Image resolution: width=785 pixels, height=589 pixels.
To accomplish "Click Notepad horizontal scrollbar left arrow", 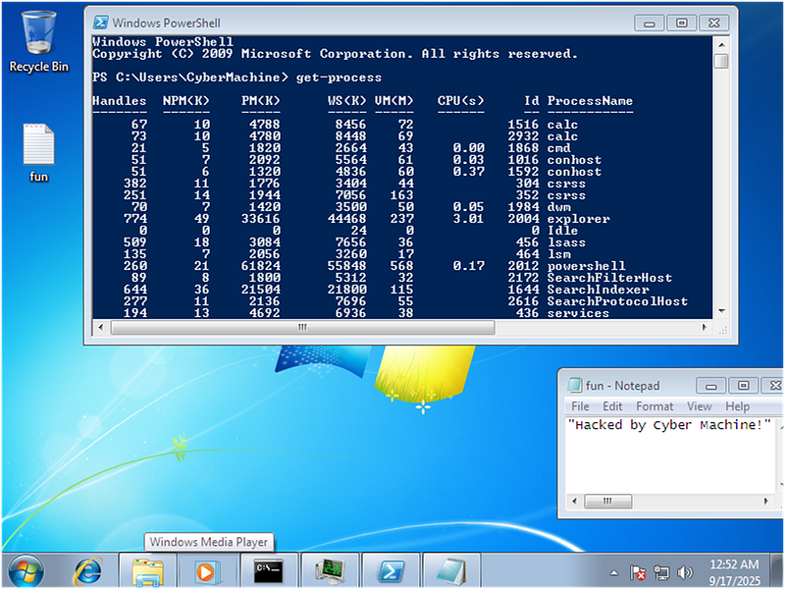I will (x=574, y=501).
